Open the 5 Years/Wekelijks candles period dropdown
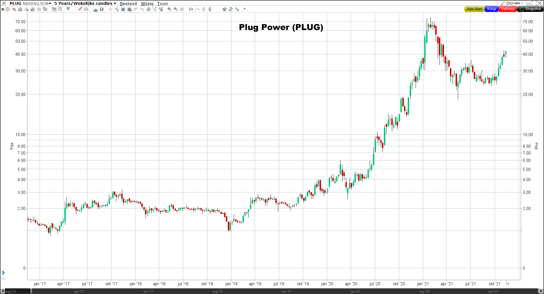Image resolution: width=544 pixels, height=294 pixels. click(85, 3)
